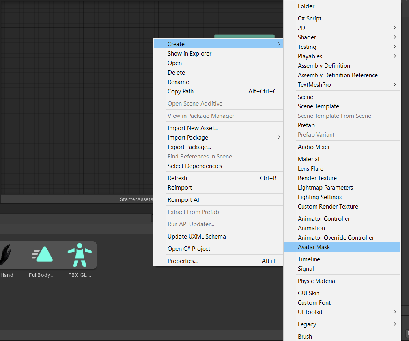Create a Render Texture

point(342,178)
